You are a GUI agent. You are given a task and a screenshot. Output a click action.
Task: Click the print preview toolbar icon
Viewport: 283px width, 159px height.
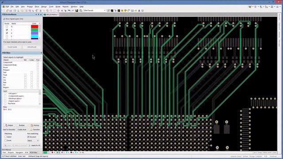click(x=18, y=11)
